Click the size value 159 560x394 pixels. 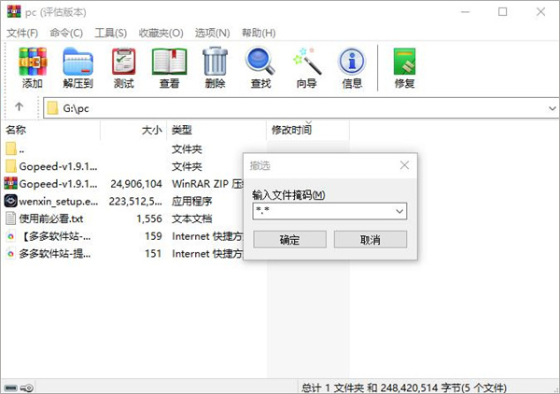[153, 236]
